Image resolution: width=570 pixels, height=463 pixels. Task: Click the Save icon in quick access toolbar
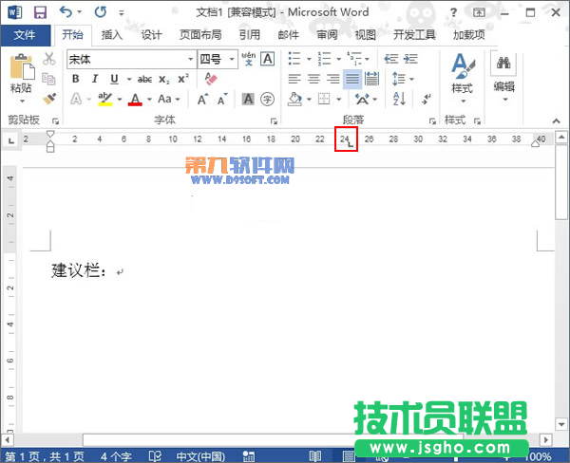pyautogui.click(x=40, y=12)
